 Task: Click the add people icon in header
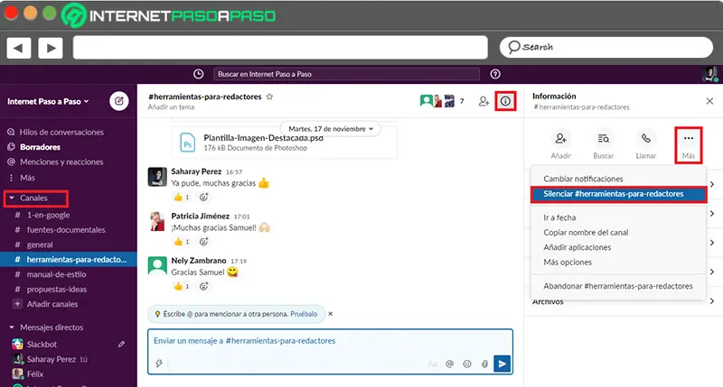coord(484,101)
